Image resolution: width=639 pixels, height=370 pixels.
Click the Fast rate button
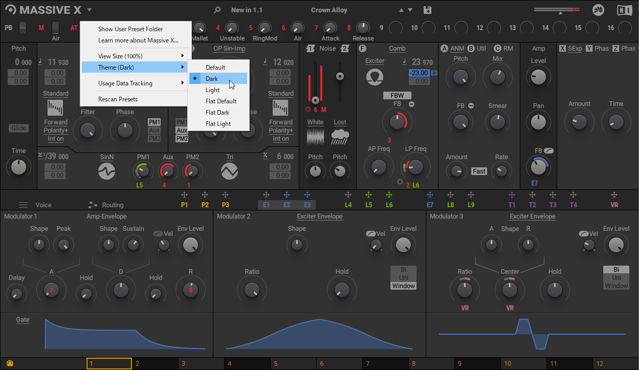click(x=479, y=171)
